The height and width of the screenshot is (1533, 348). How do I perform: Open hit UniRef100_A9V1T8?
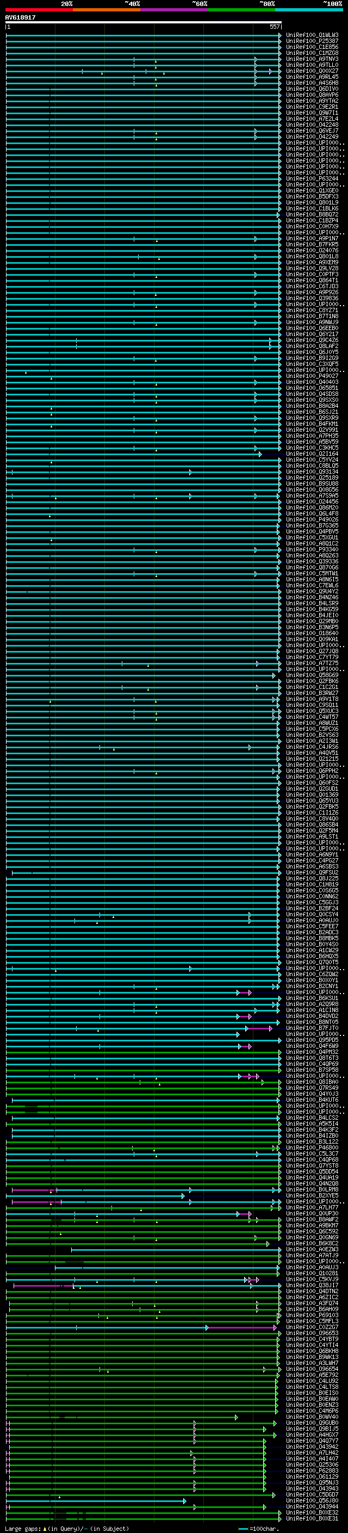(312, 699)
